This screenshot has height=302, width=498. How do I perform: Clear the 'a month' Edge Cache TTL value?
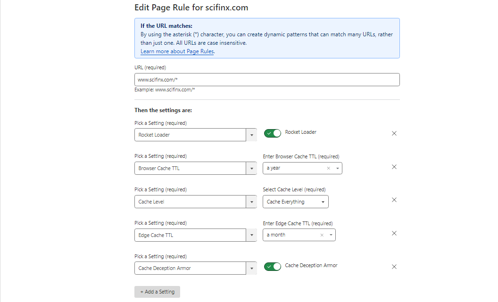pyautogui.click(x=322, y=235)
